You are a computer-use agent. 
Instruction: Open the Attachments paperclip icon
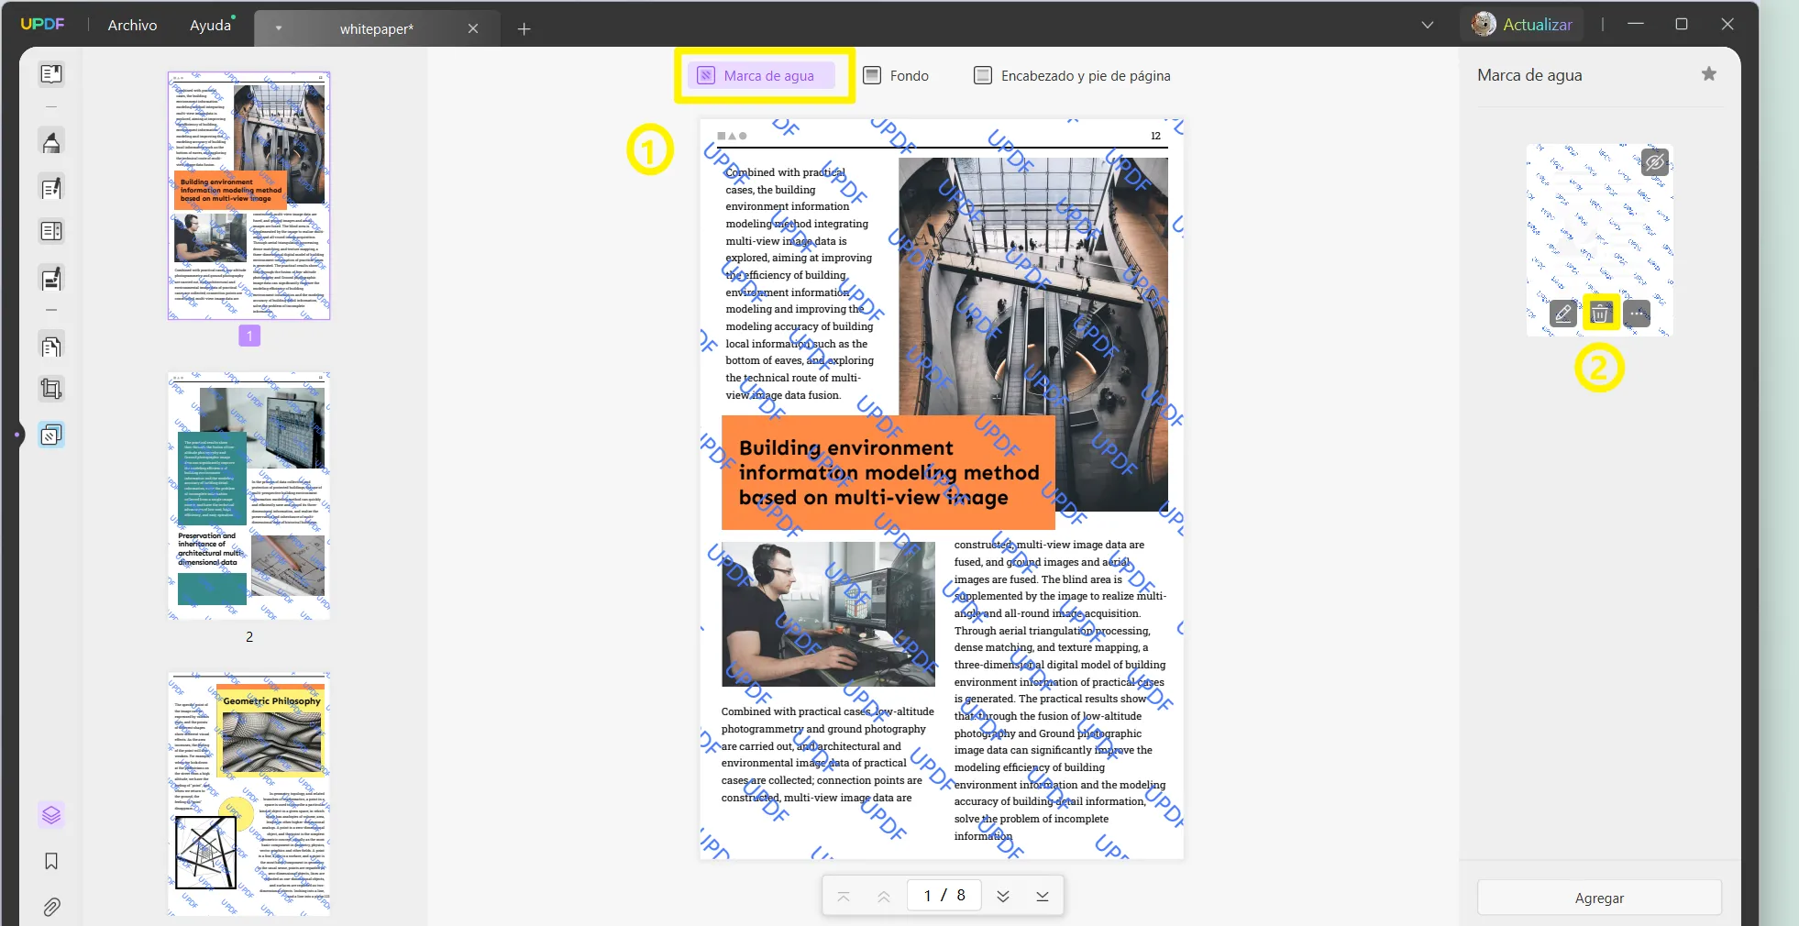51,908
